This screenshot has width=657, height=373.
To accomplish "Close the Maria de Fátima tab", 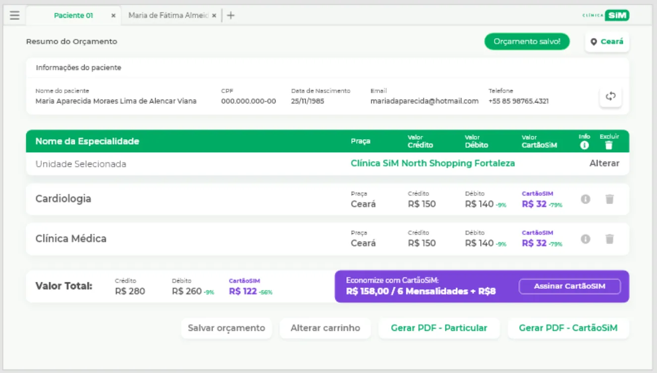I will coord(214,16).
